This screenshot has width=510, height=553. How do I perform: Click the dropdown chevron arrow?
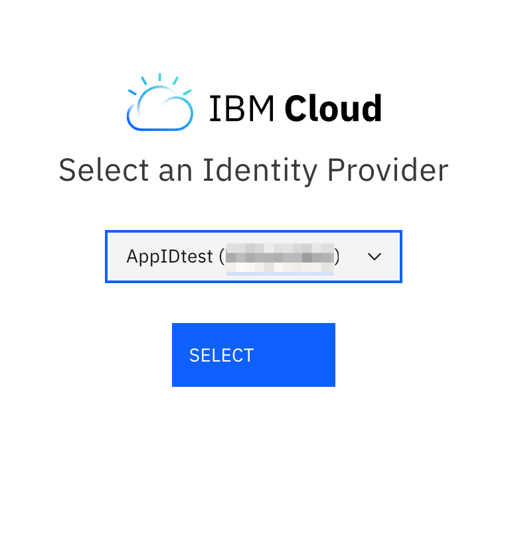pos(375,257)
